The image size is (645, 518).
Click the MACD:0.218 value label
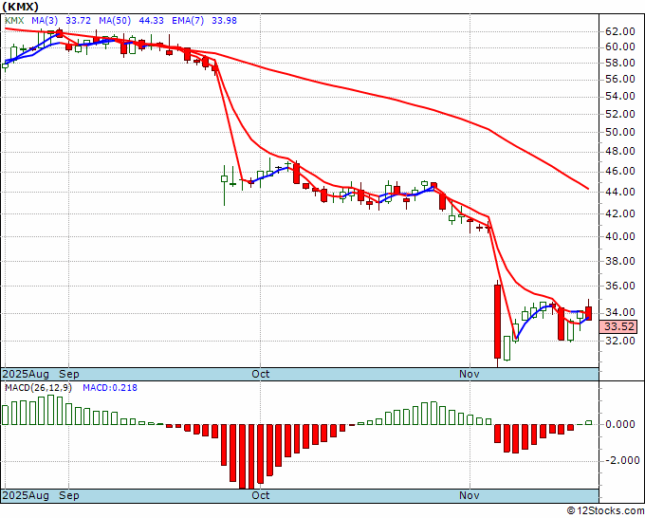tap(110, 388)
